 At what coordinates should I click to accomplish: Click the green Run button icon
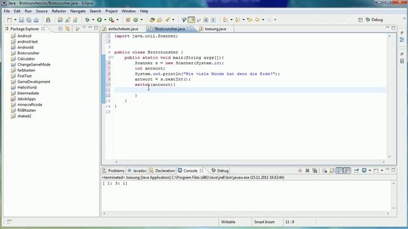[x=99, y=20]
